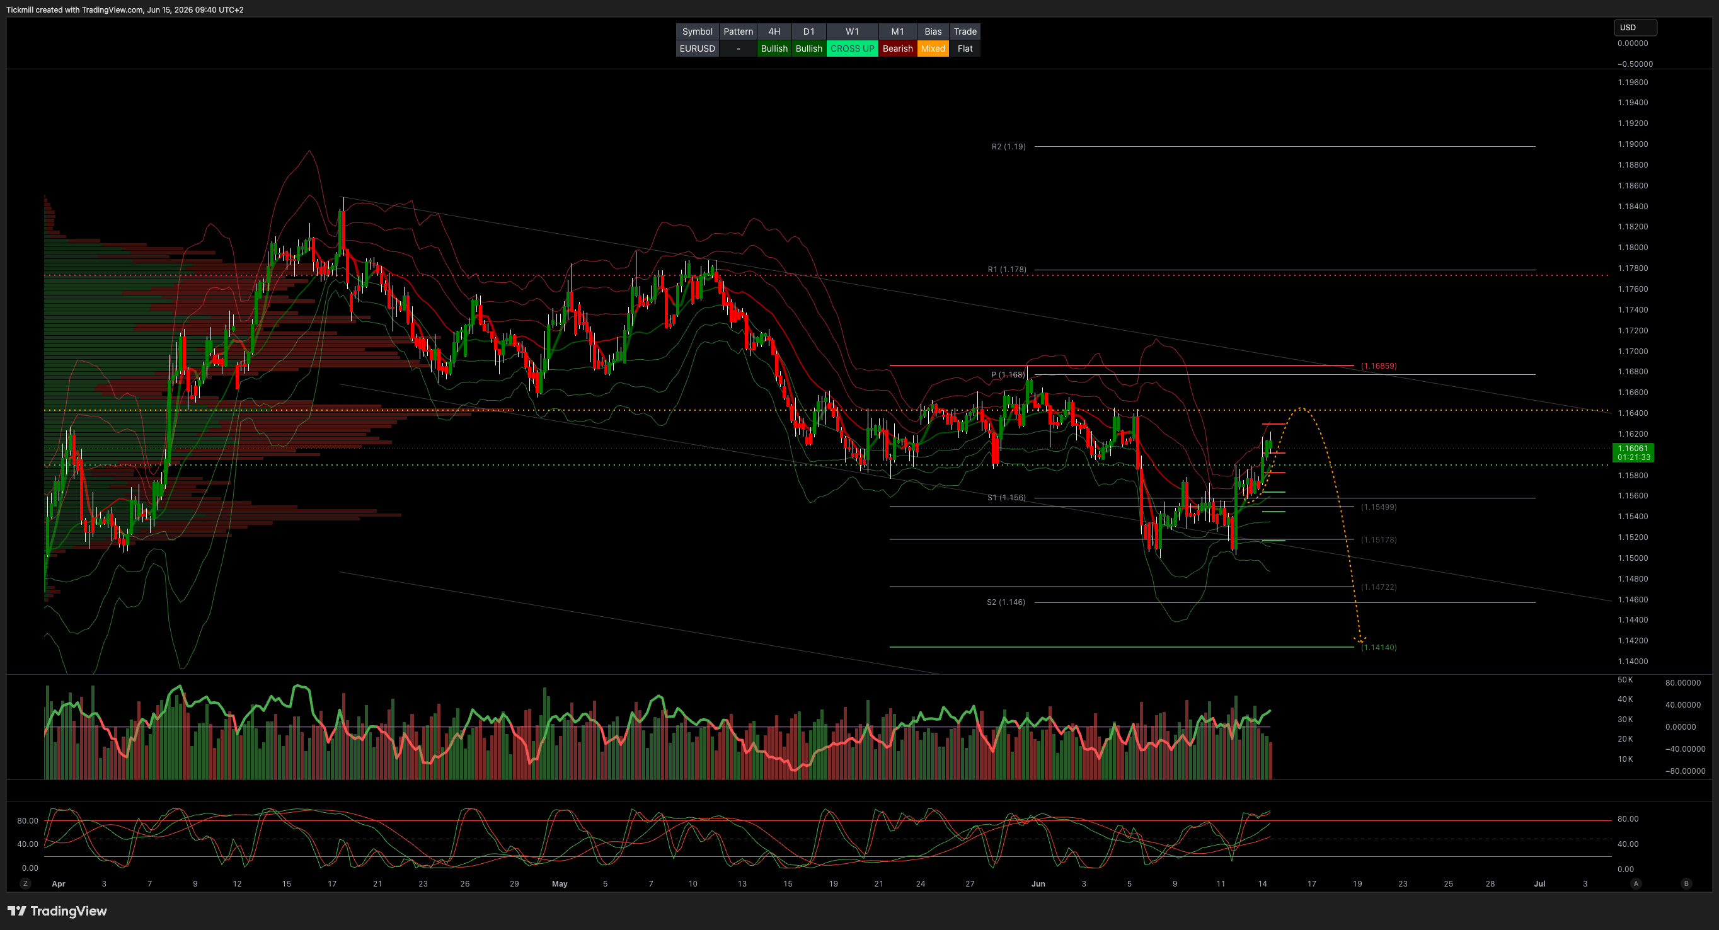Click the 1.14000 price axis value
Image resolution: width=1719 pixels, height=930 pixels.
coord(1632,661)
